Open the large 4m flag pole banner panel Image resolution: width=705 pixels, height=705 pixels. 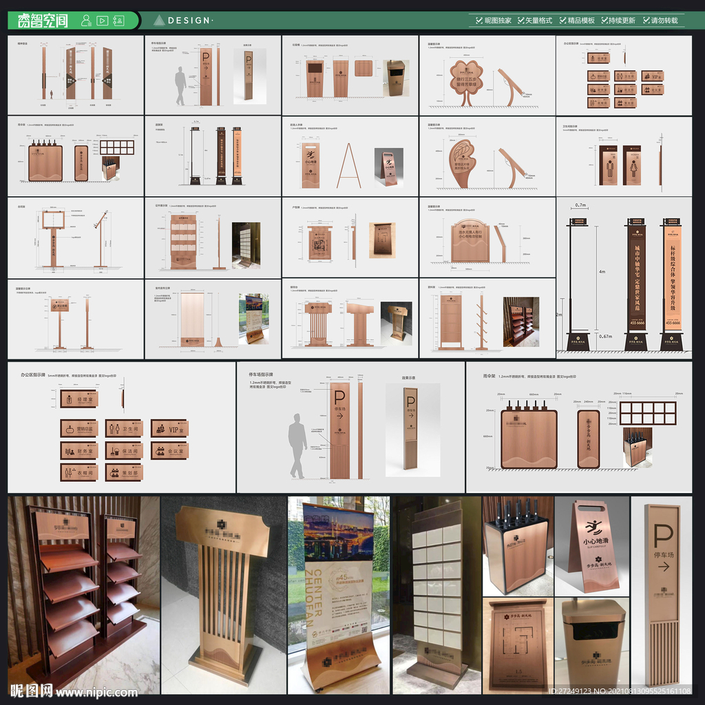click(x=624, y=278)
